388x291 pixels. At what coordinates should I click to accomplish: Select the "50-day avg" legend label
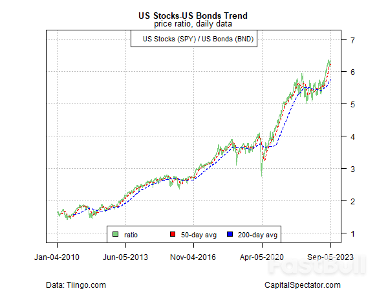click(x=197, y=233)
